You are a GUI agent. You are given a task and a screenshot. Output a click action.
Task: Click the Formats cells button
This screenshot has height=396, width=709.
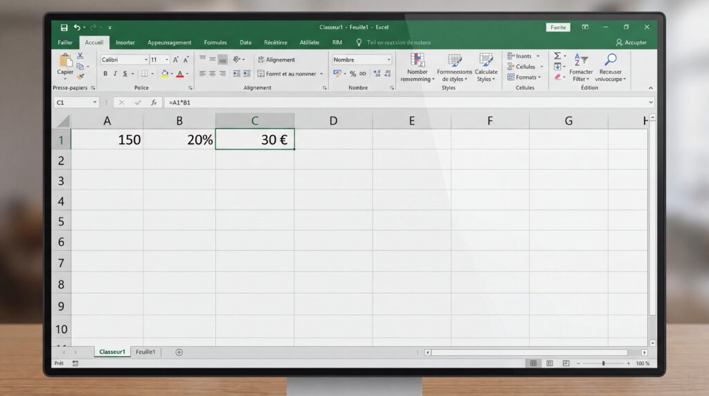click(523, 78)
